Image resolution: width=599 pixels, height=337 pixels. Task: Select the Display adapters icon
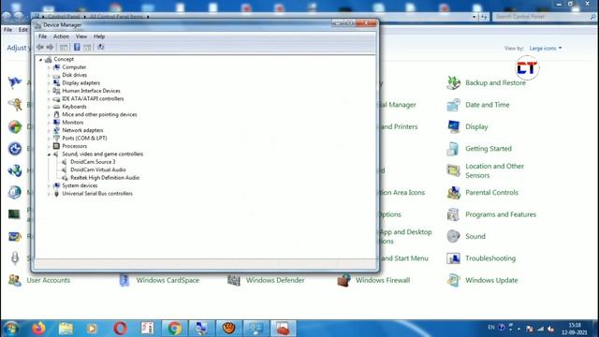56,83
